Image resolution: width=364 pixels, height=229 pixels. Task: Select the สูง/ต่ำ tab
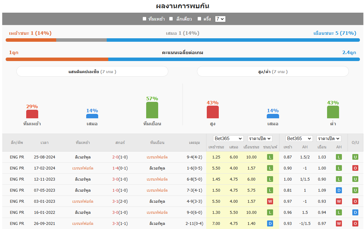tap(273, 71)
